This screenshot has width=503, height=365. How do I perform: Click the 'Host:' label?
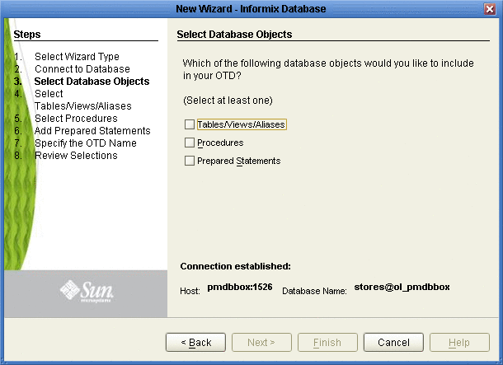point(190,291)
